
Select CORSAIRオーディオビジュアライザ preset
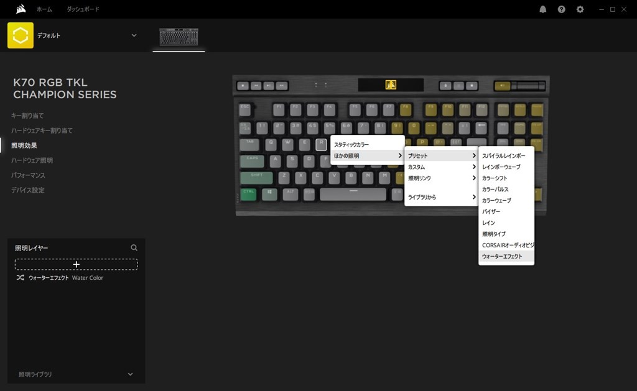[506, 246]
